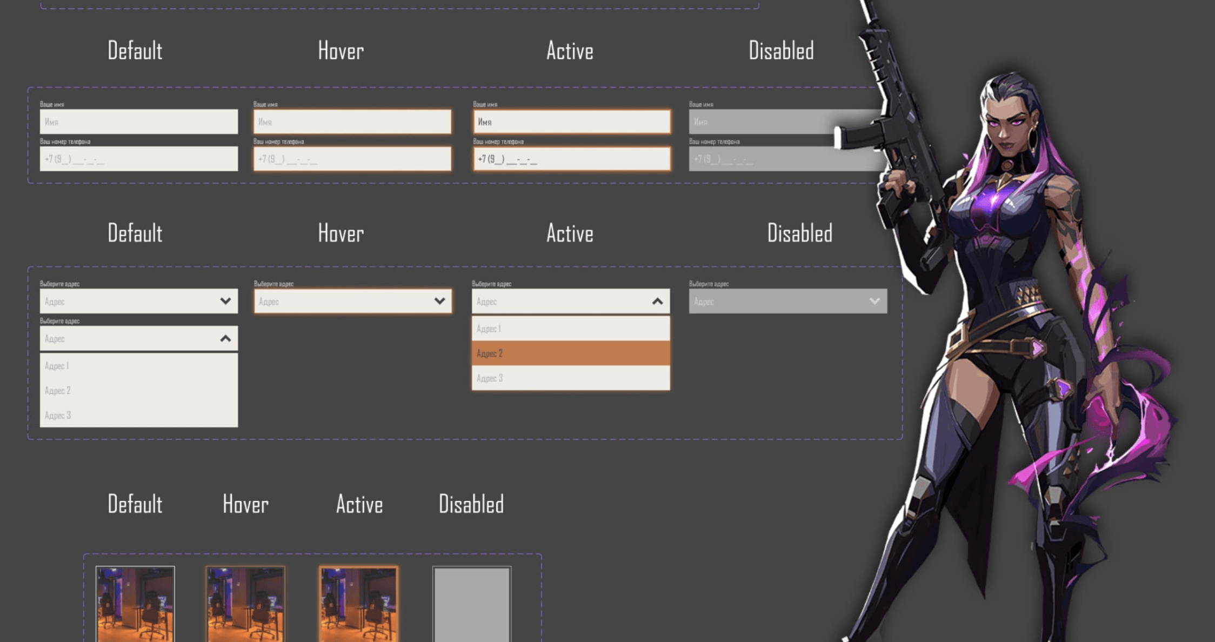Select Адрес 1 in Active dropdown list
Image resolution: width=1215 pixels, height=642 pixels.
[x=570, y=329]
